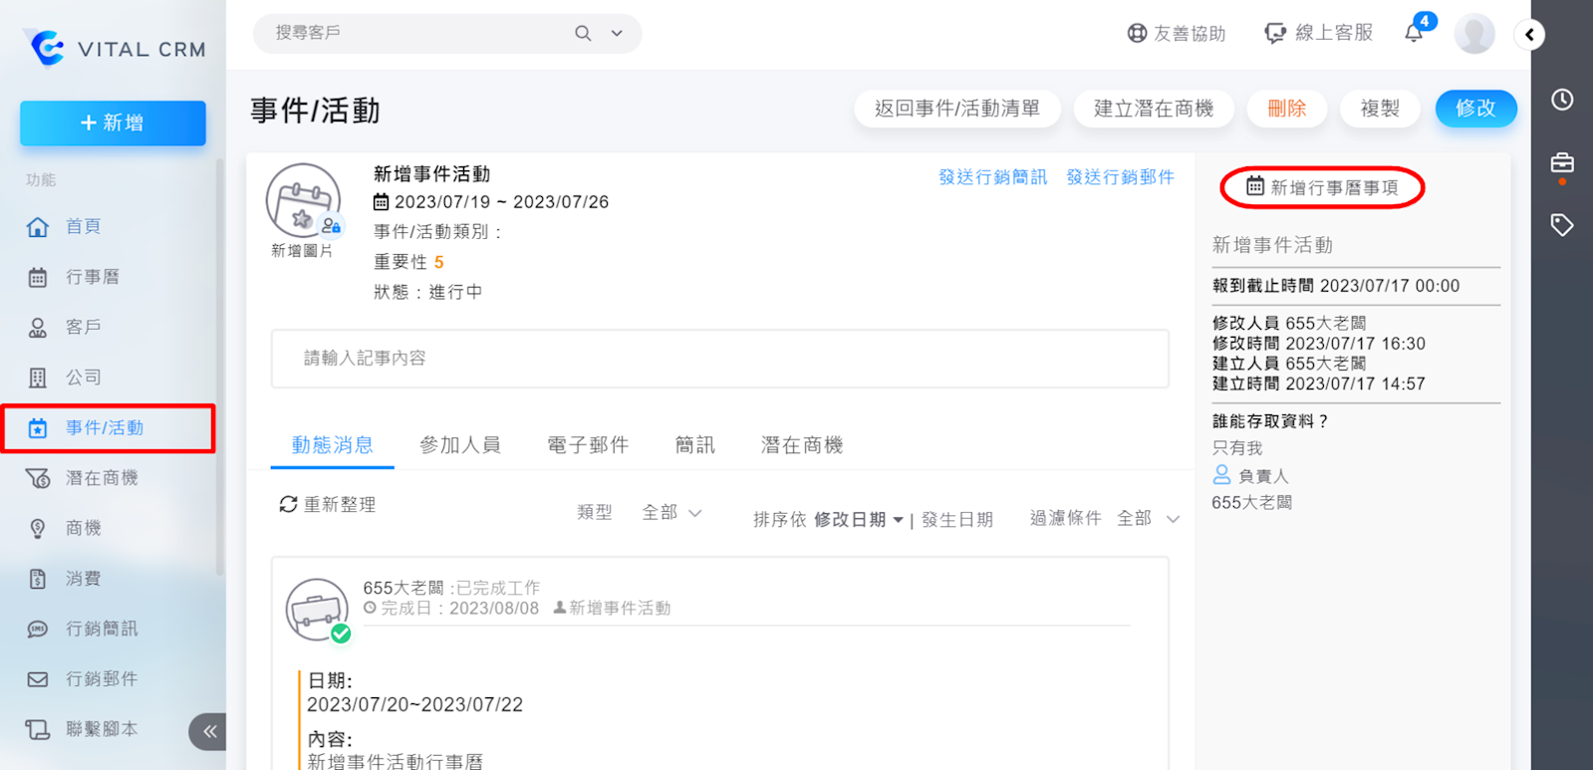The width and height of the screenshot is (1593, 770).
Task: Click the search magnifier icon
Action: (583, 34)
